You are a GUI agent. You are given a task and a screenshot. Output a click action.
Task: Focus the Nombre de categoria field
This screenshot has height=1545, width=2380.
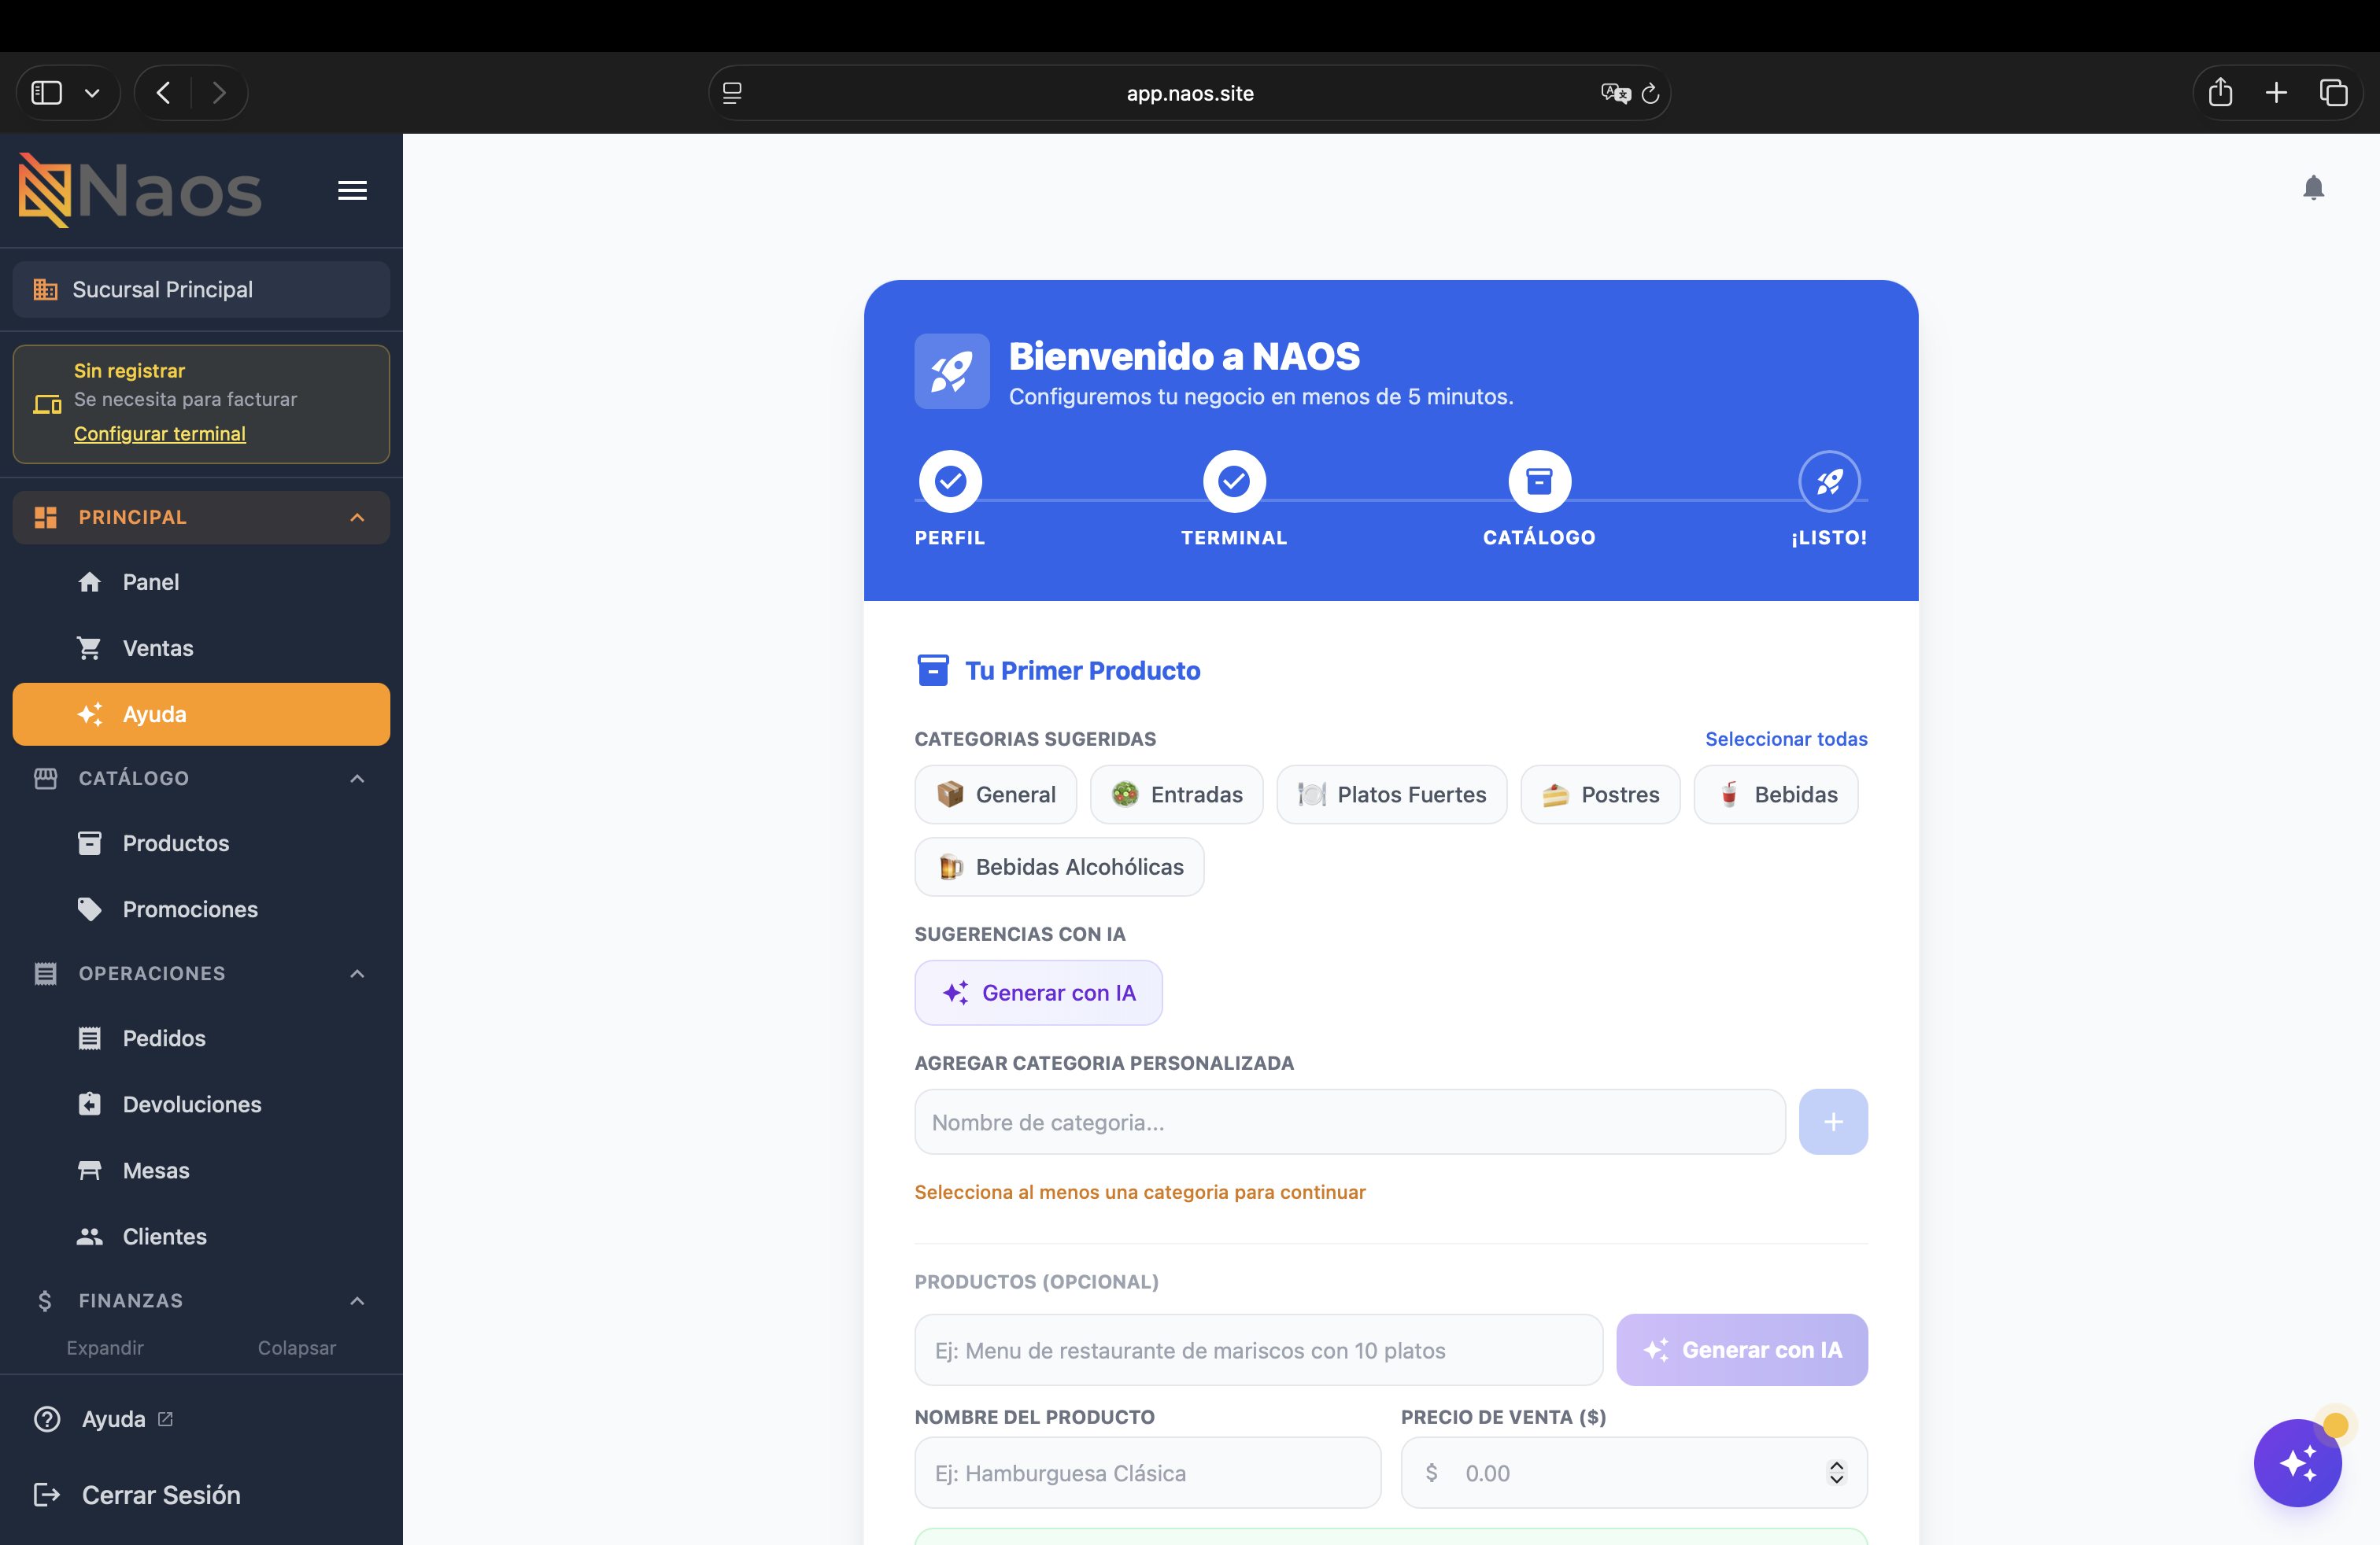(x=1350, y=1123)
